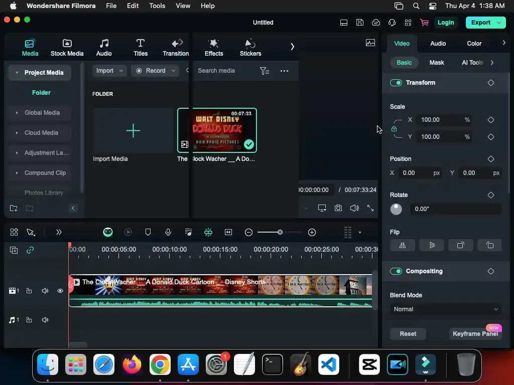Viewport: 514px width, 385px height.
Task: Click the preview volume speaker icon
Action: [354, 208]
